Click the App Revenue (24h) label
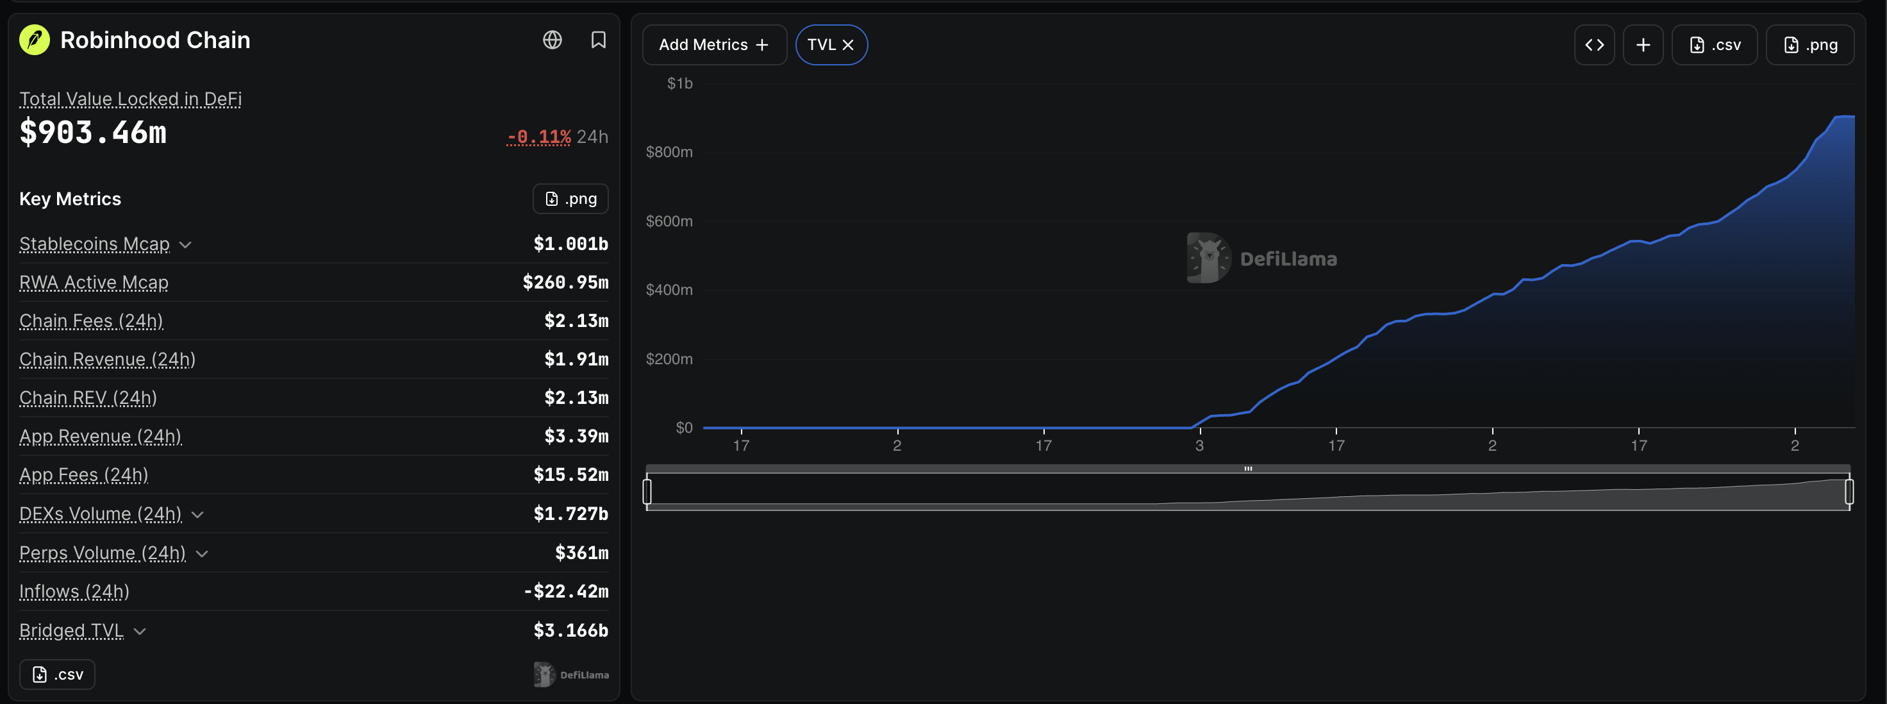 (101, 437)
